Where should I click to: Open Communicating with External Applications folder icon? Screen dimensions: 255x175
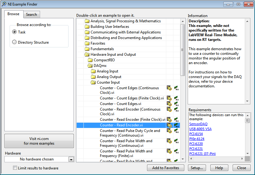pyautogui.click(x=87, y=32)
